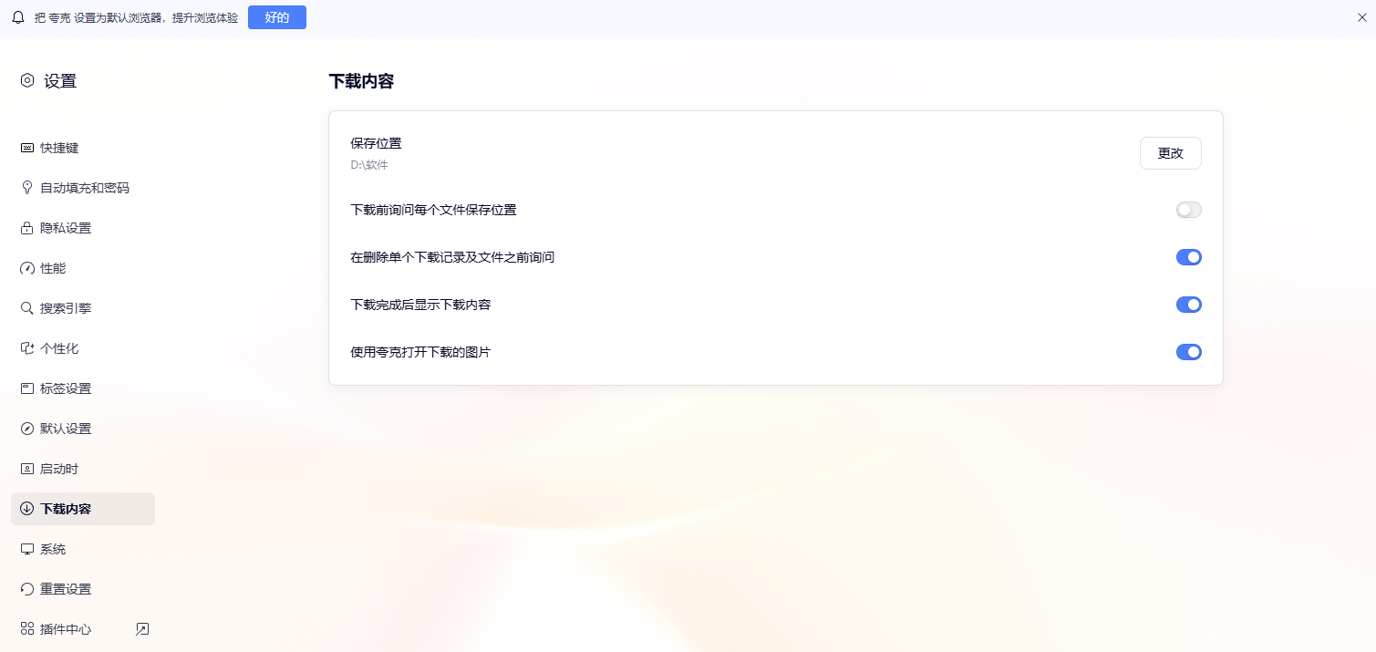Click the icon beside 个性化
Image resolution: width=1376 pixels, height=652 pixels.
tap(27, 348)
